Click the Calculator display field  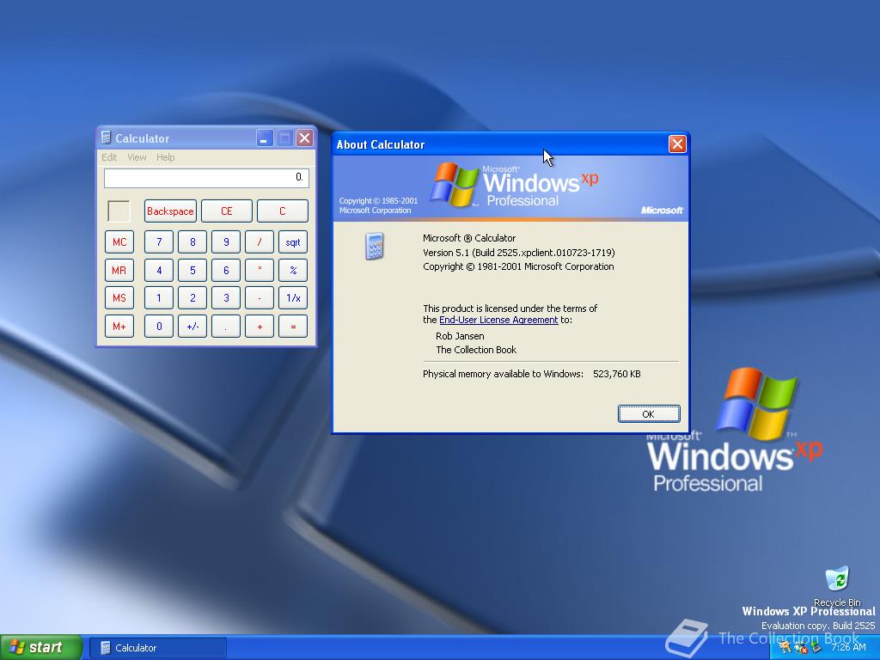pos(206,178)
